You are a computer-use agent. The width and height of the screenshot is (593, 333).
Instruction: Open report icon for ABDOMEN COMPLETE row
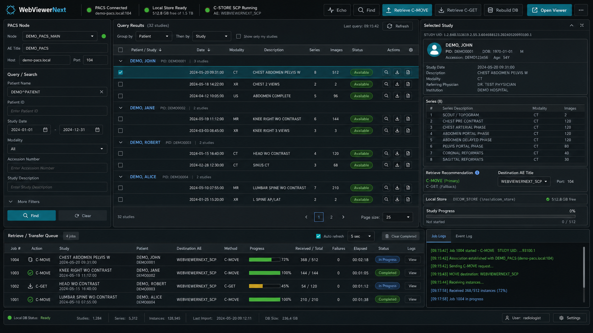click(x=408, y=96)
